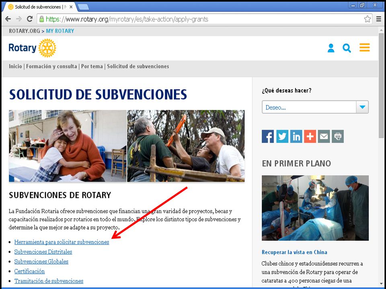Open Subvenciones Globales link
This screenshot has height=289, width=386.
coord(41,261)
